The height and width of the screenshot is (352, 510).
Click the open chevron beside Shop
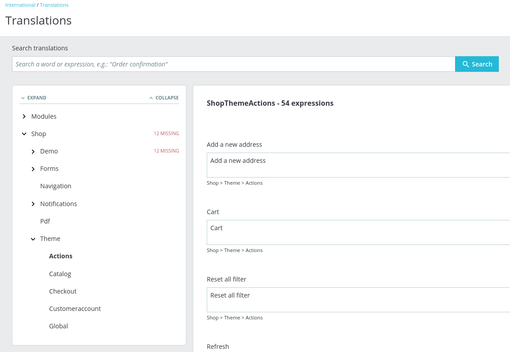[24, 133]
